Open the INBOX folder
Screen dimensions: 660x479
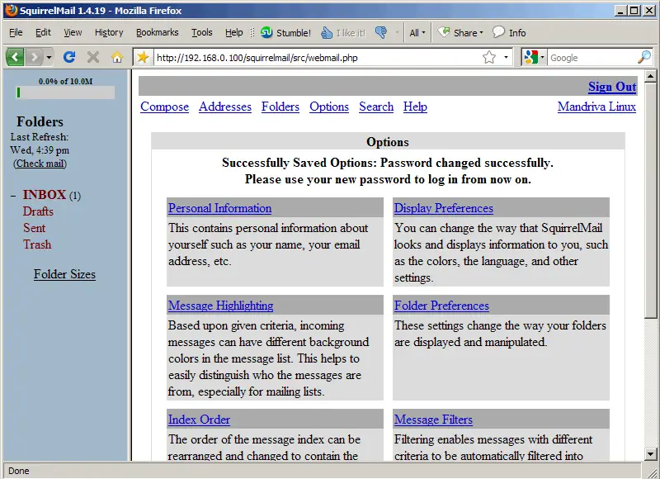pos(45,195)
